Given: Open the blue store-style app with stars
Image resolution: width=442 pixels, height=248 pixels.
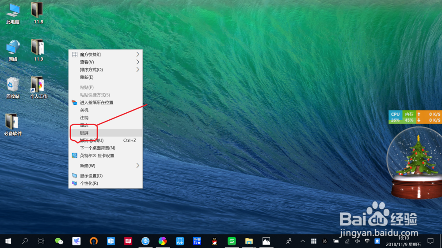Looking at the screenshot, I should 197,241.
